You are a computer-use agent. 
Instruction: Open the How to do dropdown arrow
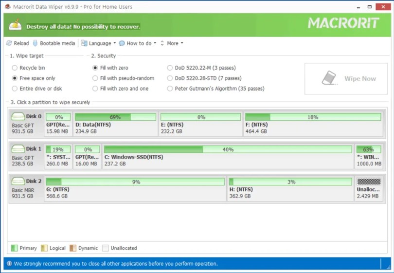155,43
